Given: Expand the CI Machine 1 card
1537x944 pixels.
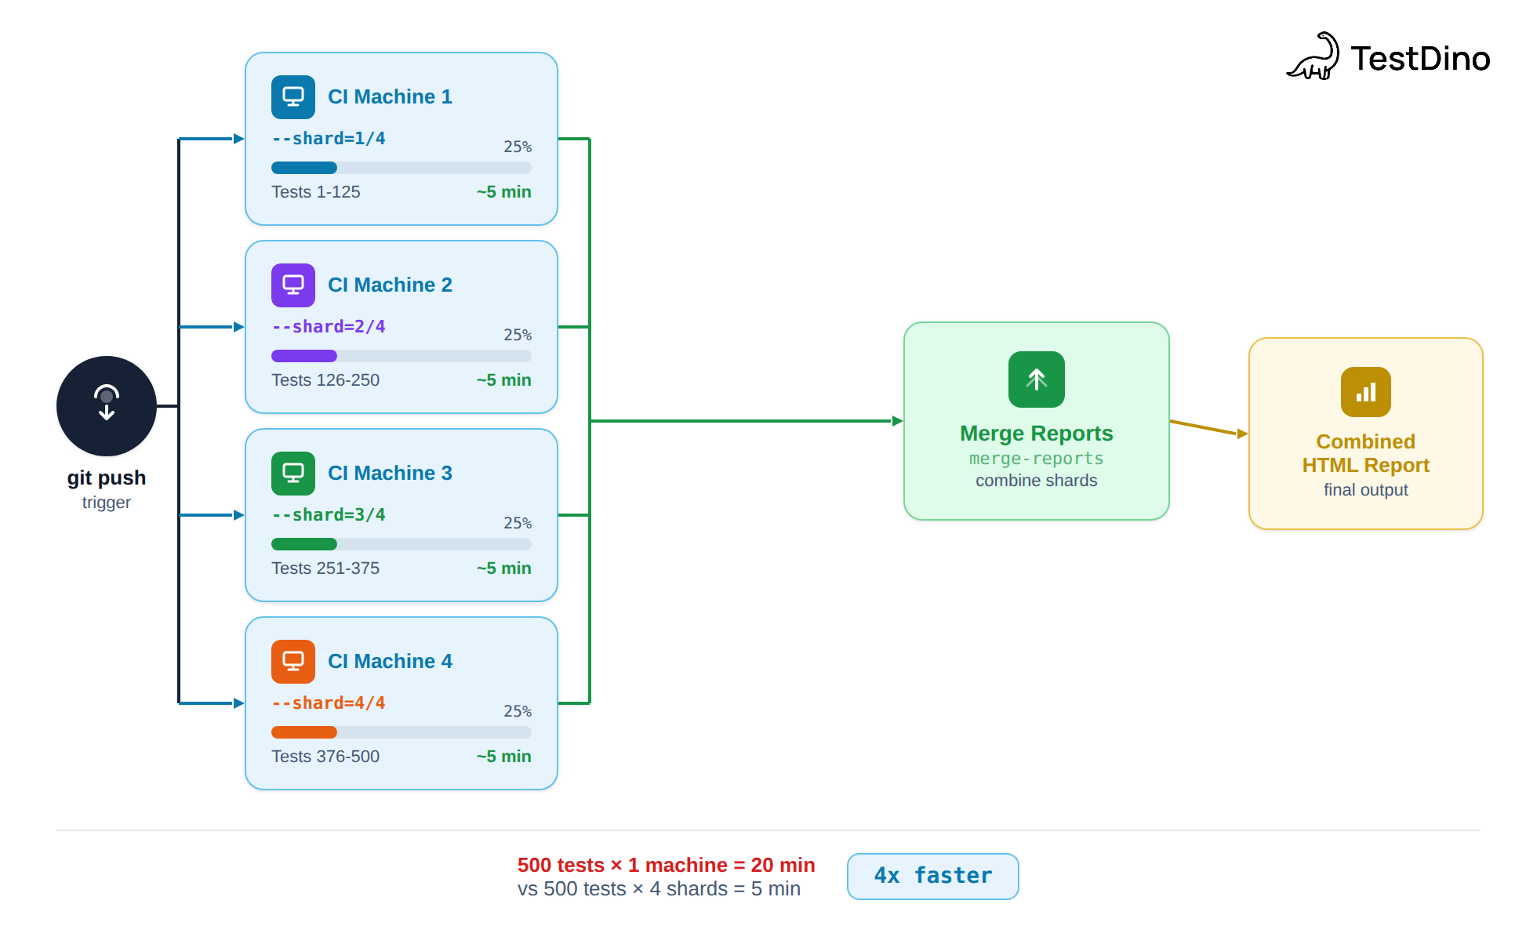Looking at the screenshot, I should 401,138.
